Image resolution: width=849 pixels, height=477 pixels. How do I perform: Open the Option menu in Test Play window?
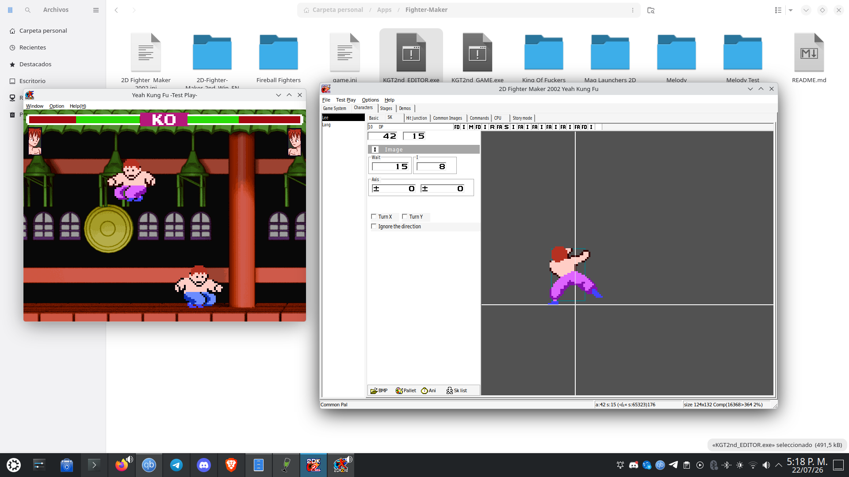click(x=57, y=106)
